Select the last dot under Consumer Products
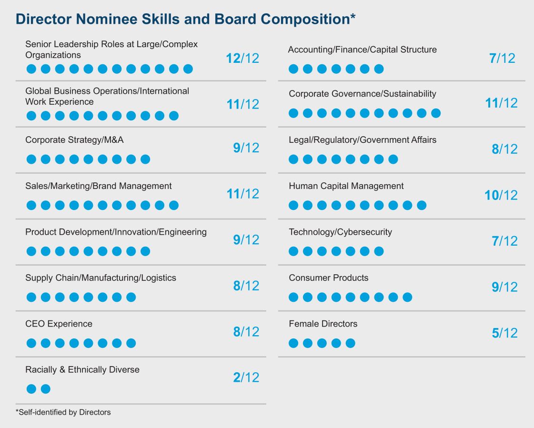 point(407,297)
